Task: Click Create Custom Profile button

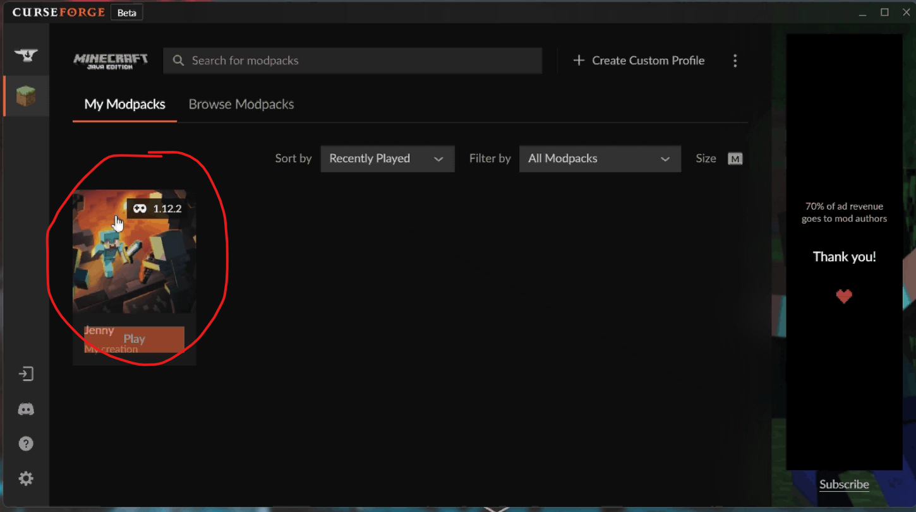Action: coord(639,61)
